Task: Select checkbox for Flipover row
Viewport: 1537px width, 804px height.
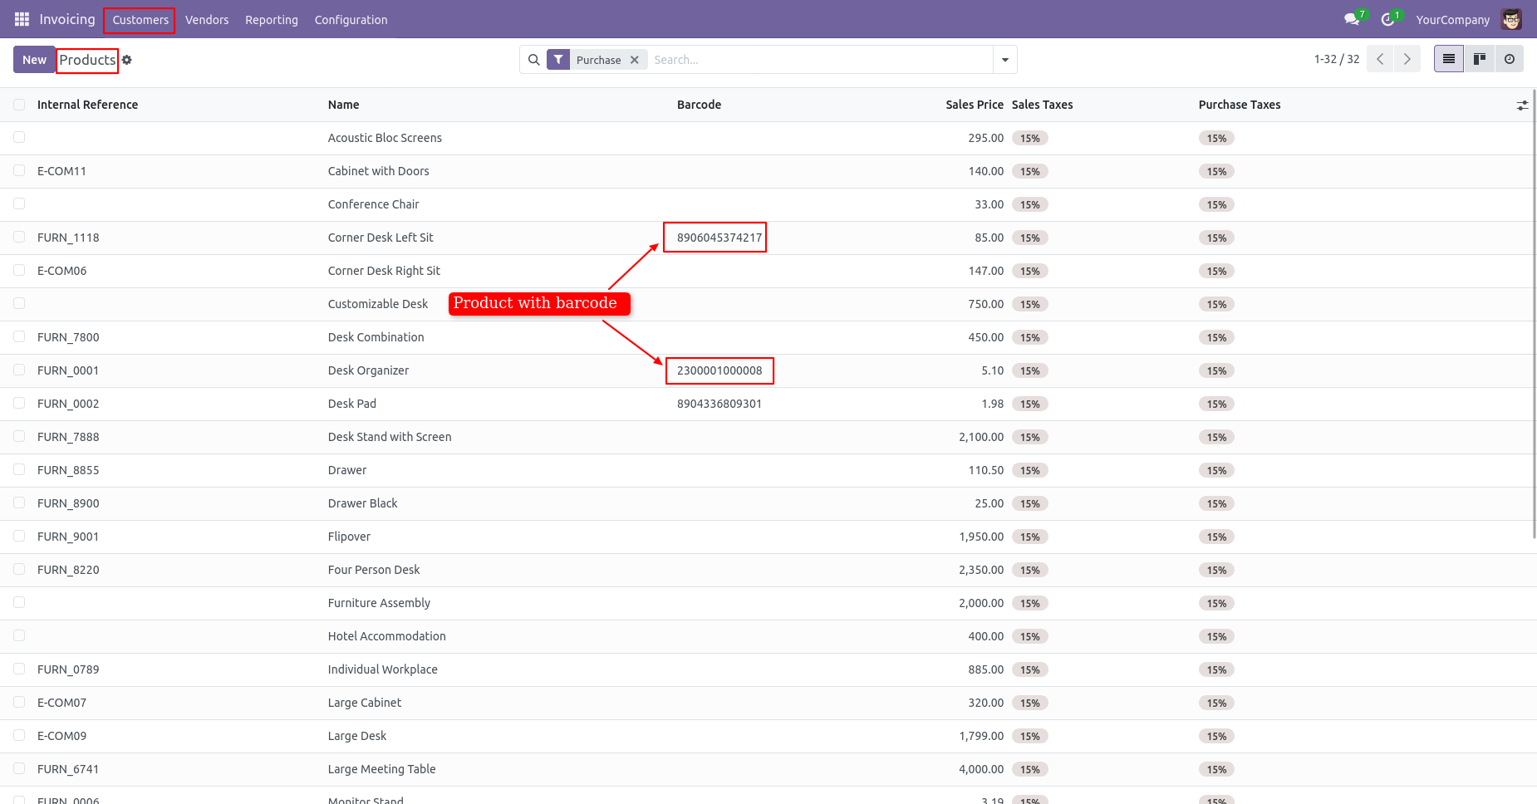Action: (19, 536)
